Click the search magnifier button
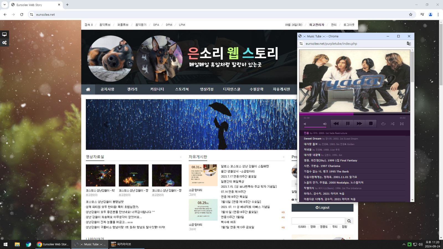 pos(349,221)
